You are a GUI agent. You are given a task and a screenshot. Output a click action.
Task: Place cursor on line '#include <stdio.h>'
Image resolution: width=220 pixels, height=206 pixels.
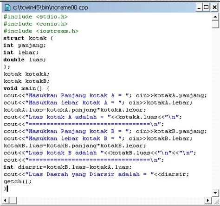tap(36, 17)
